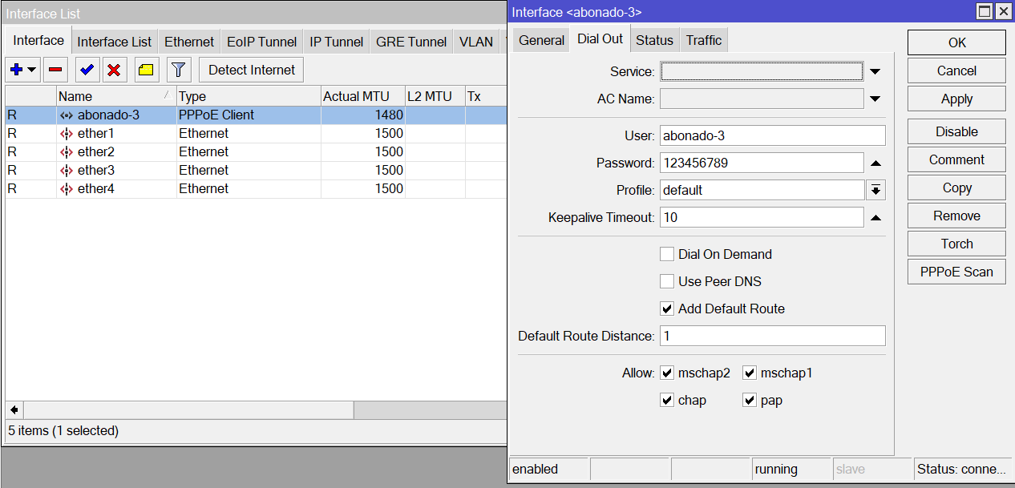Enable the Dial On Demand checkbox
The height and width of the screenshot is (488, 1015).
(667, 254)
